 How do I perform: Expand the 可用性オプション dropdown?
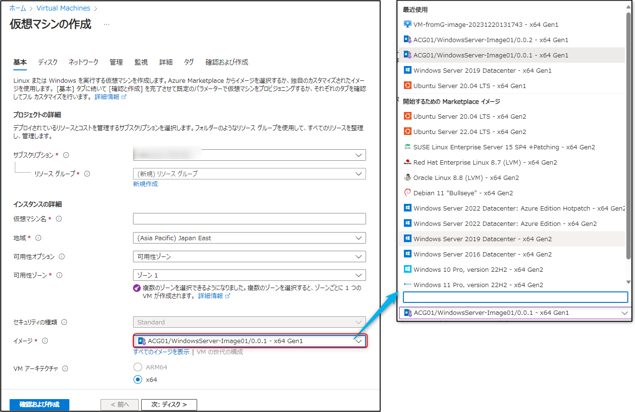click(249, 256)
